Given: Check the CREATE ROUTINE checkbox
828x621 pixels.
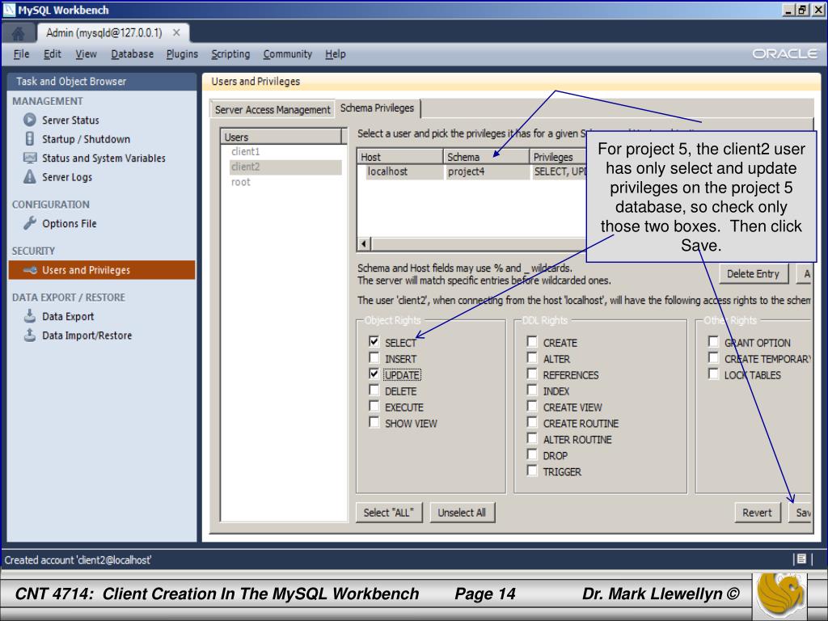Looking at the screenshot, I should pyautogui.click(x=532, y=422).
